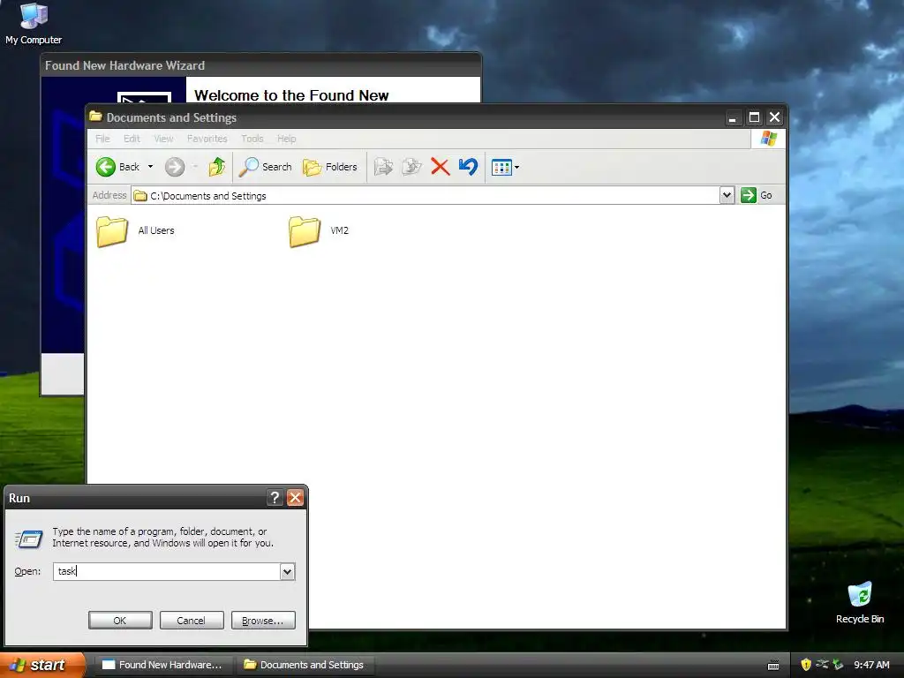Click the network connection tray icon
Screen dimensions: 904x678
(822, 665)
